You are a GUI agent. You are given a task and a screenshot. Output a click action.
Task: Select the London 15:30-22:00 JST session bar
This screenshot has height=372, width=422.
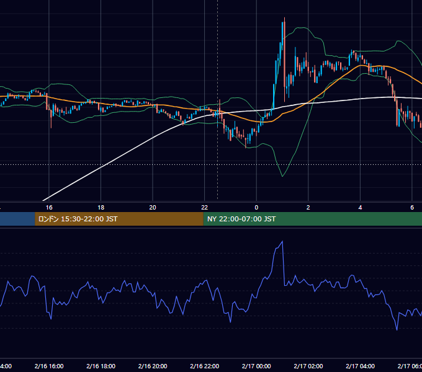(x=119, y=219)
